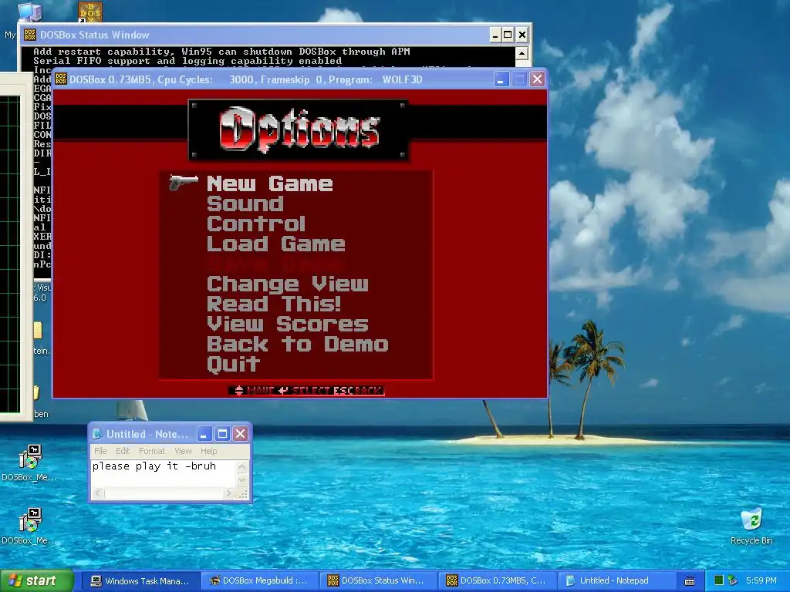Click the Notepad title bar icon
This screenshot has width=790, height=592.
(97, 434)
